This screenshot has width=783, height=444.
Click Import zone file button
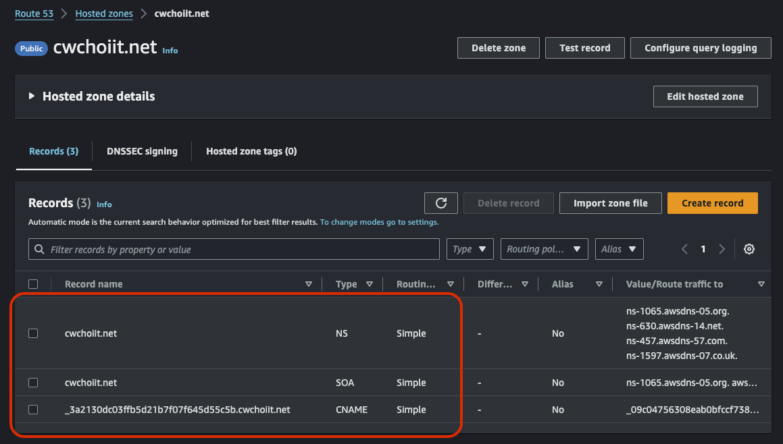point(610,203)
